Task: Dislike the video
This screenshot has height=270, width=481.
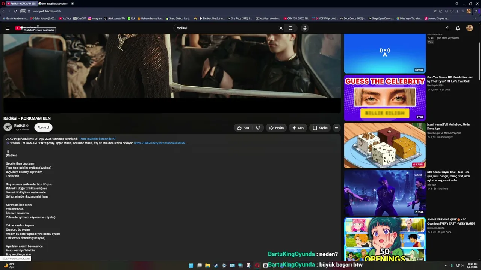Action: click(x=258, y=128)
